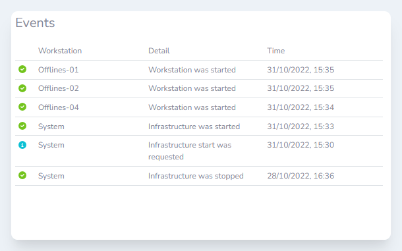
Task: Click green check icon for Offlines-01
Action: [22, 69]
